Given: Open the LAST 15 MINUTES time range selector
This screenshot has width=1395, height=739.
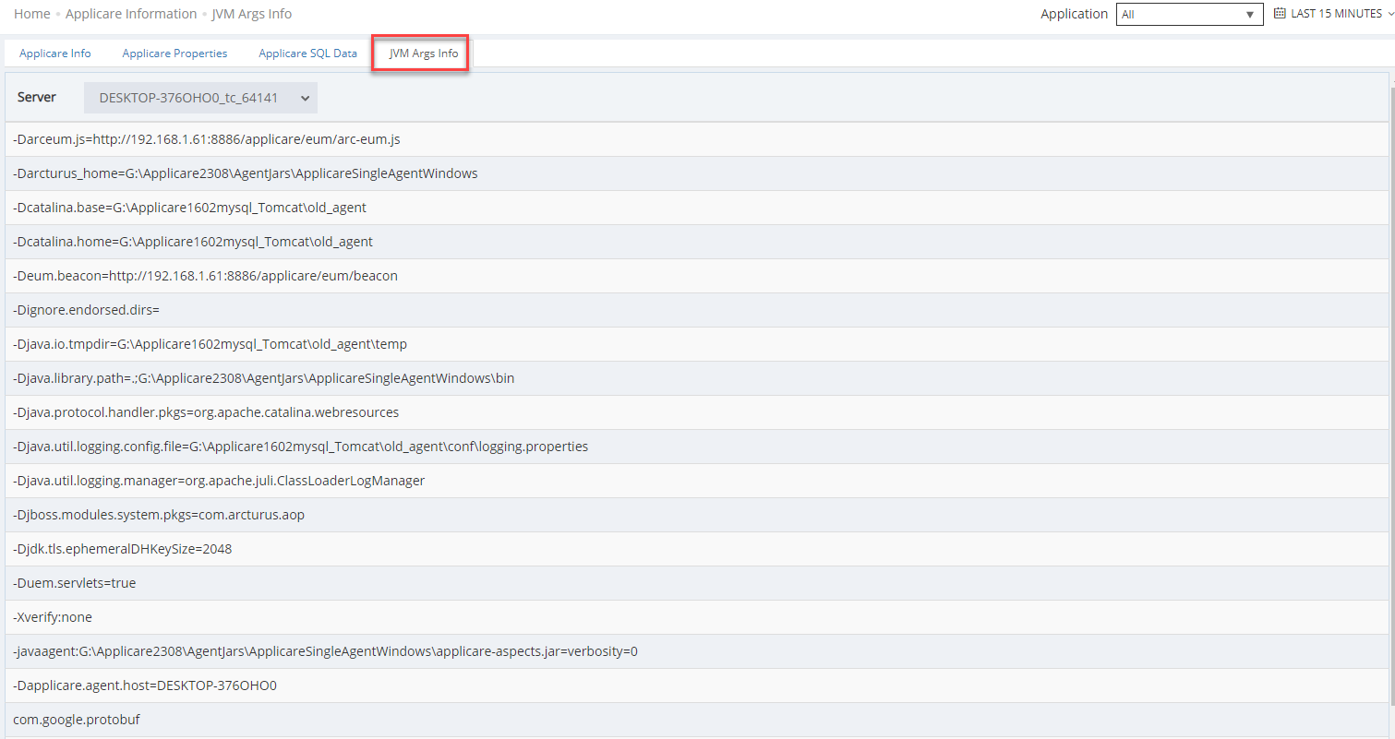Looking at the screenshot, I should pyautogui.click(x=1335, y=14).
